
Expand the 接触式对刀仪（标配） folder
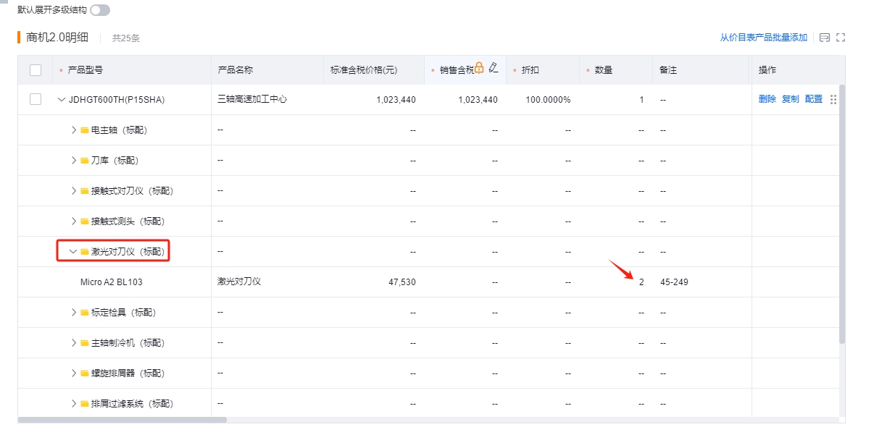click(73, 191)
